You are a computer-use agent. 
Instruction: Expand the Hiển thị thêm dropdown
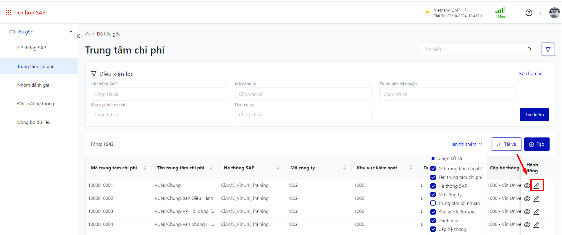click(465, 144)
